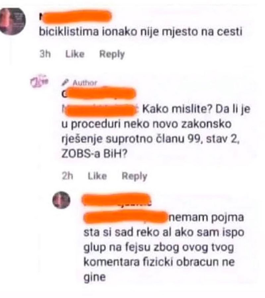This screenshot has height=298, width=265.
Task: Click the 3h timestamp on first comment
Action: pyautogui.click(x=45, y=54)
